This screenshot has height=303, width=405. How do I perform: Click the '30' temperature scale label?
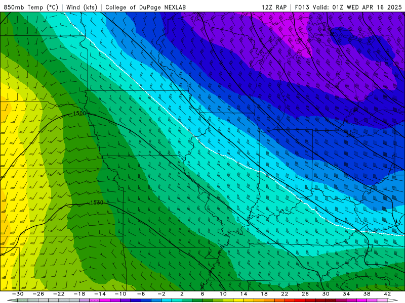[x=326, y=294]
